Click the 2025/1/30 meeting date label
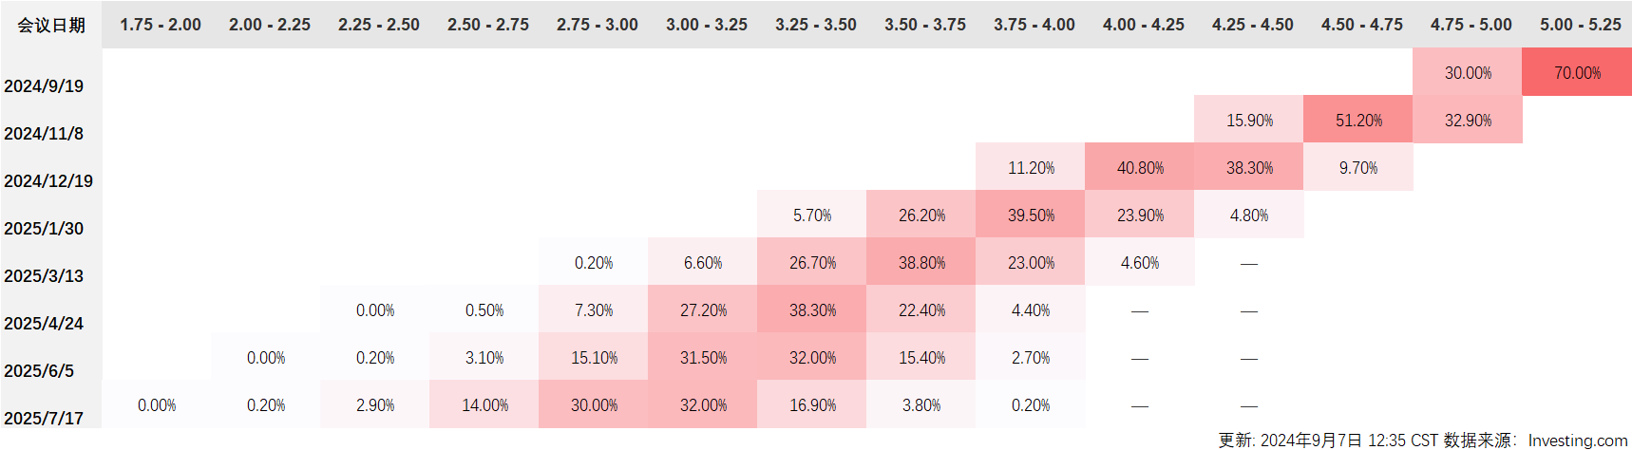Viewport: 1632px width, 450px height. 44,229
